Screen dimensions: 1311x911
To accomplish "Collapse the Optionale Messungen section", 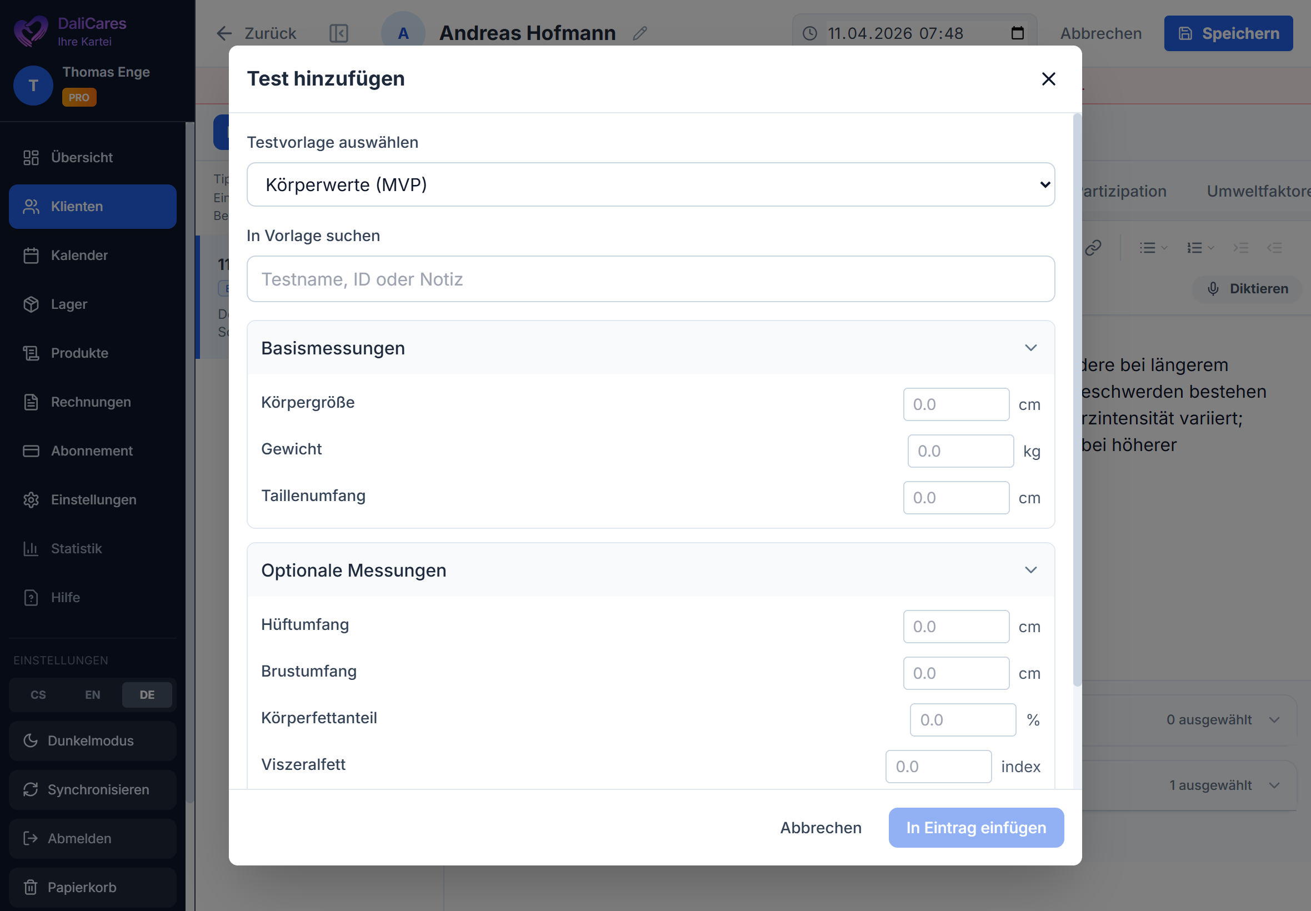I will (1030, 570).
